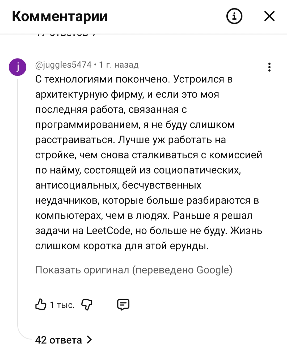
Task: Click the comment's first line "С технологиями покончено"
Action: pos(103,79)
